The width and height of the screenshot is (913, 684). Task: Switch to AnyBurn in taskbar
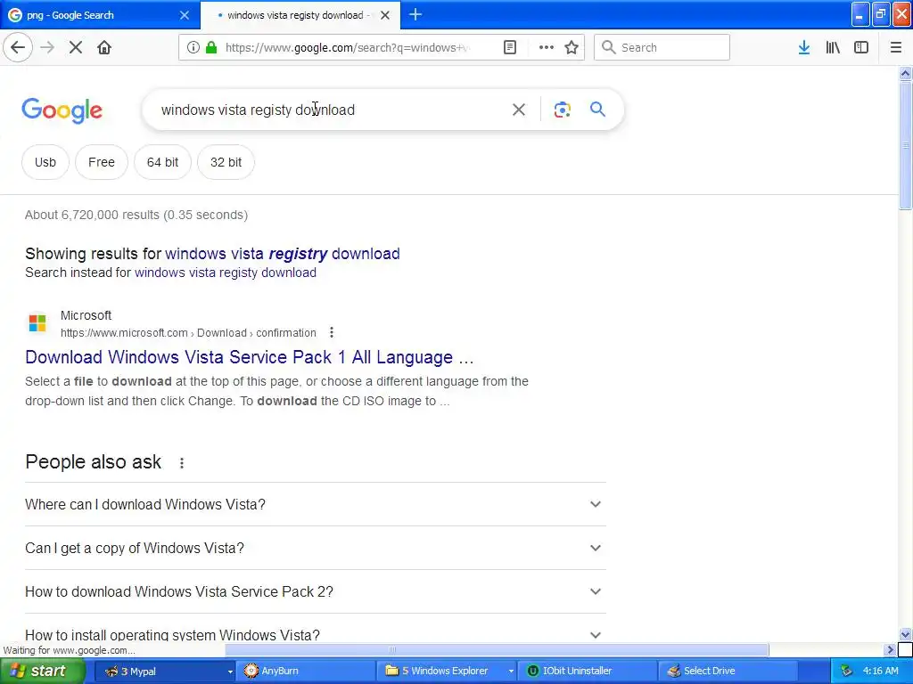[306, 671]
